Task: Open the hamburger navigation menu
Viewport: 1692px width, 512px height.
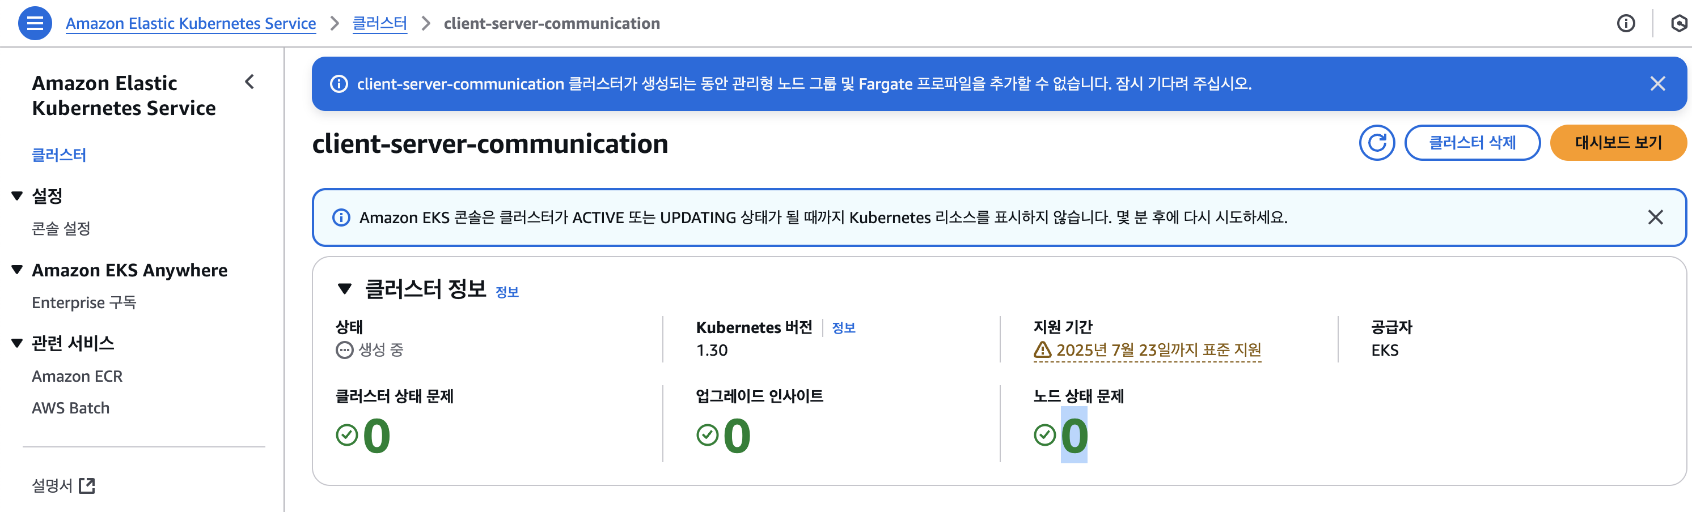Action: coord(35,23)
